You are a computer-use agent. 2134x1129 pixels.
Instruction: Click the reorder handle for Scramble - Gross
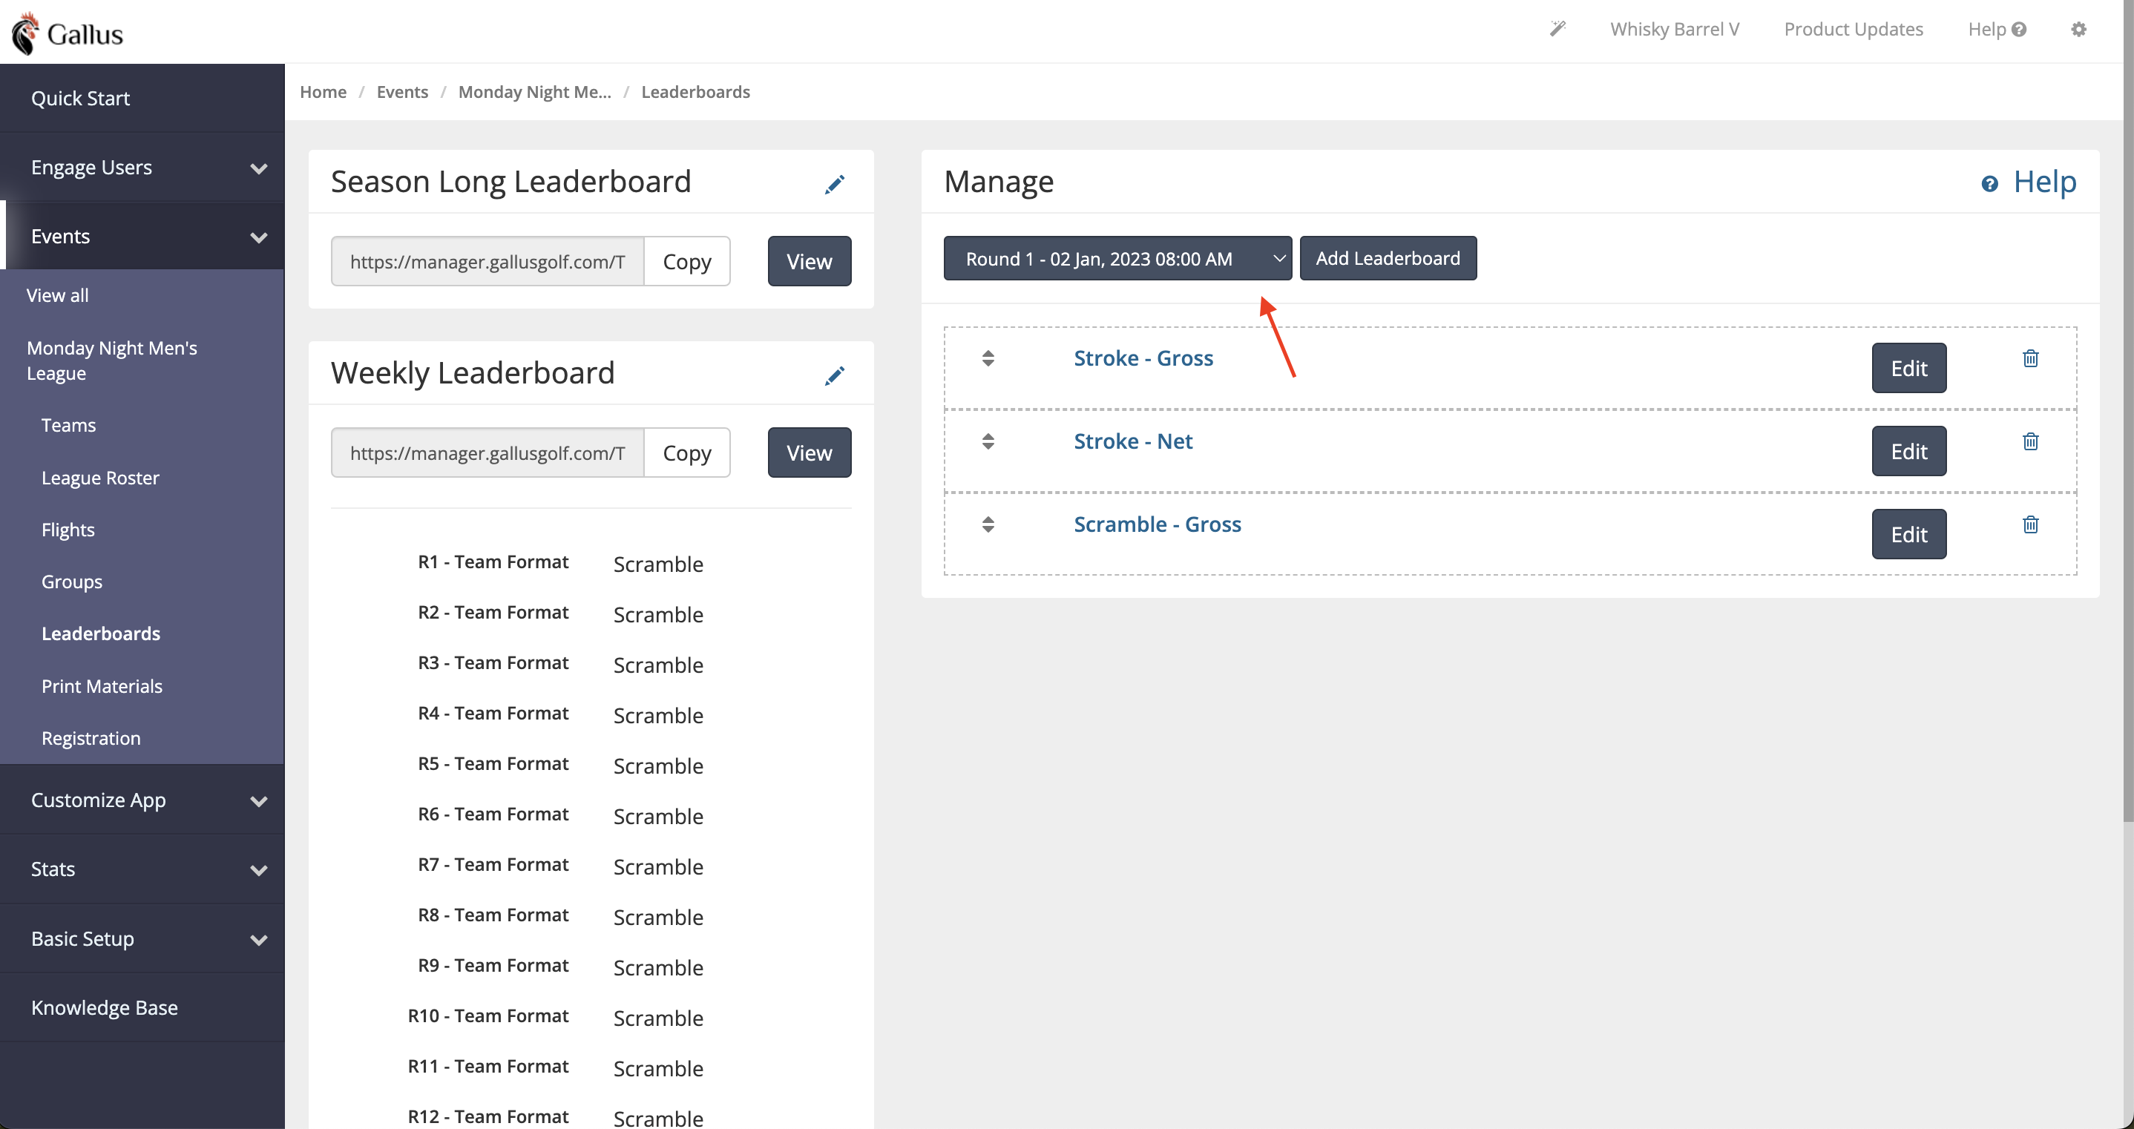pos(988,524)
